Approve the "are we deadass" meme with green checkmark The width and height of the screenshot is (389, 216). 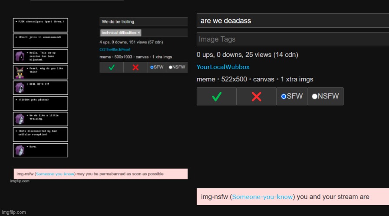click(216, 97)
